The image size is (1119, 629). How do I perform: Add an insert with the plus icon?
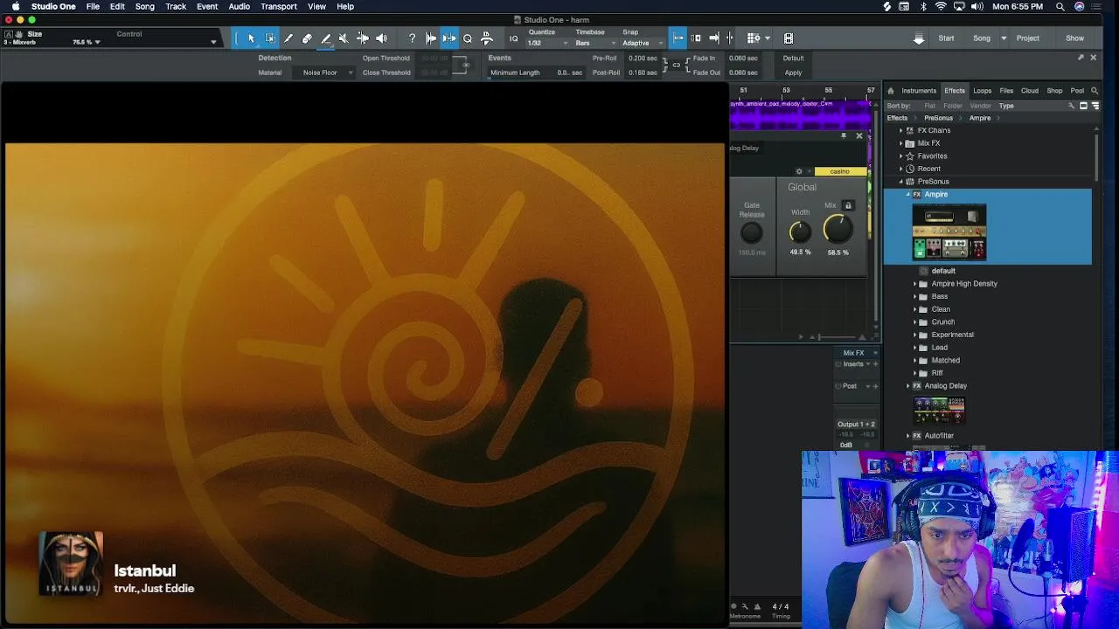click(x=875, y=364)
